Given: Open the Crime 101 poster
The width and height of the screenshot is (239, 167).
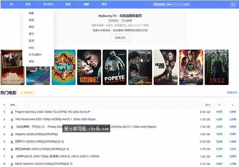Looking at the screenshot, I should pyautogui.click(x=166, y=67).
